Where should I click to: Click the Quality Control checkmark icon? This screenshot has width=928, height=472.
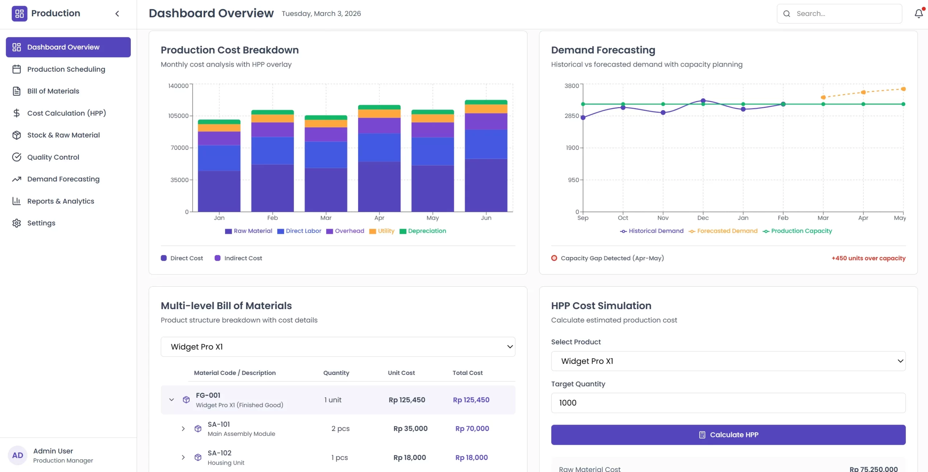click(x=17, y=157)
